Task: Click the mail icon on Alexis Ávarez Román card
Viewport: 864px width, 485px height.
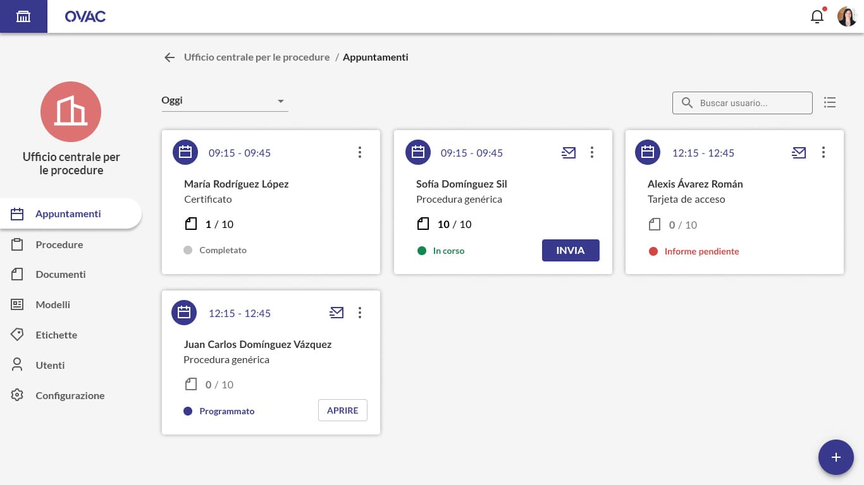Action: pos(799,152)
